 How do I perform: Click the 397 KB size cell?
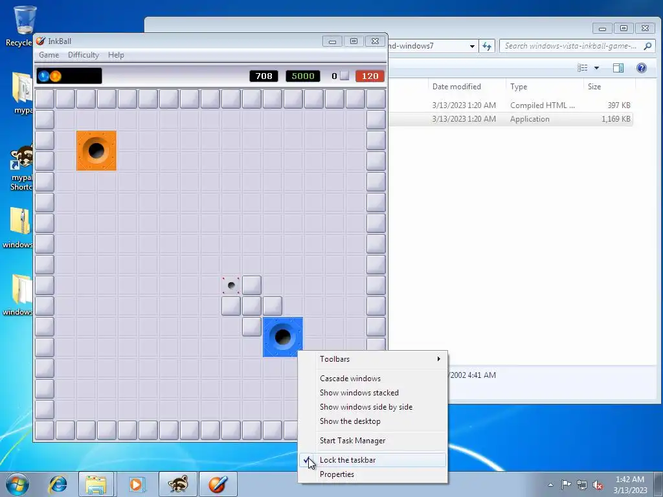(x=618, y=105)
